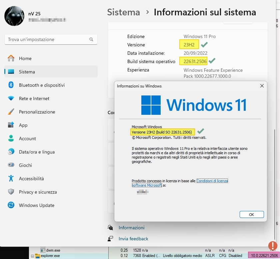Click the dwm.exe process icon

tap(43, 250)
